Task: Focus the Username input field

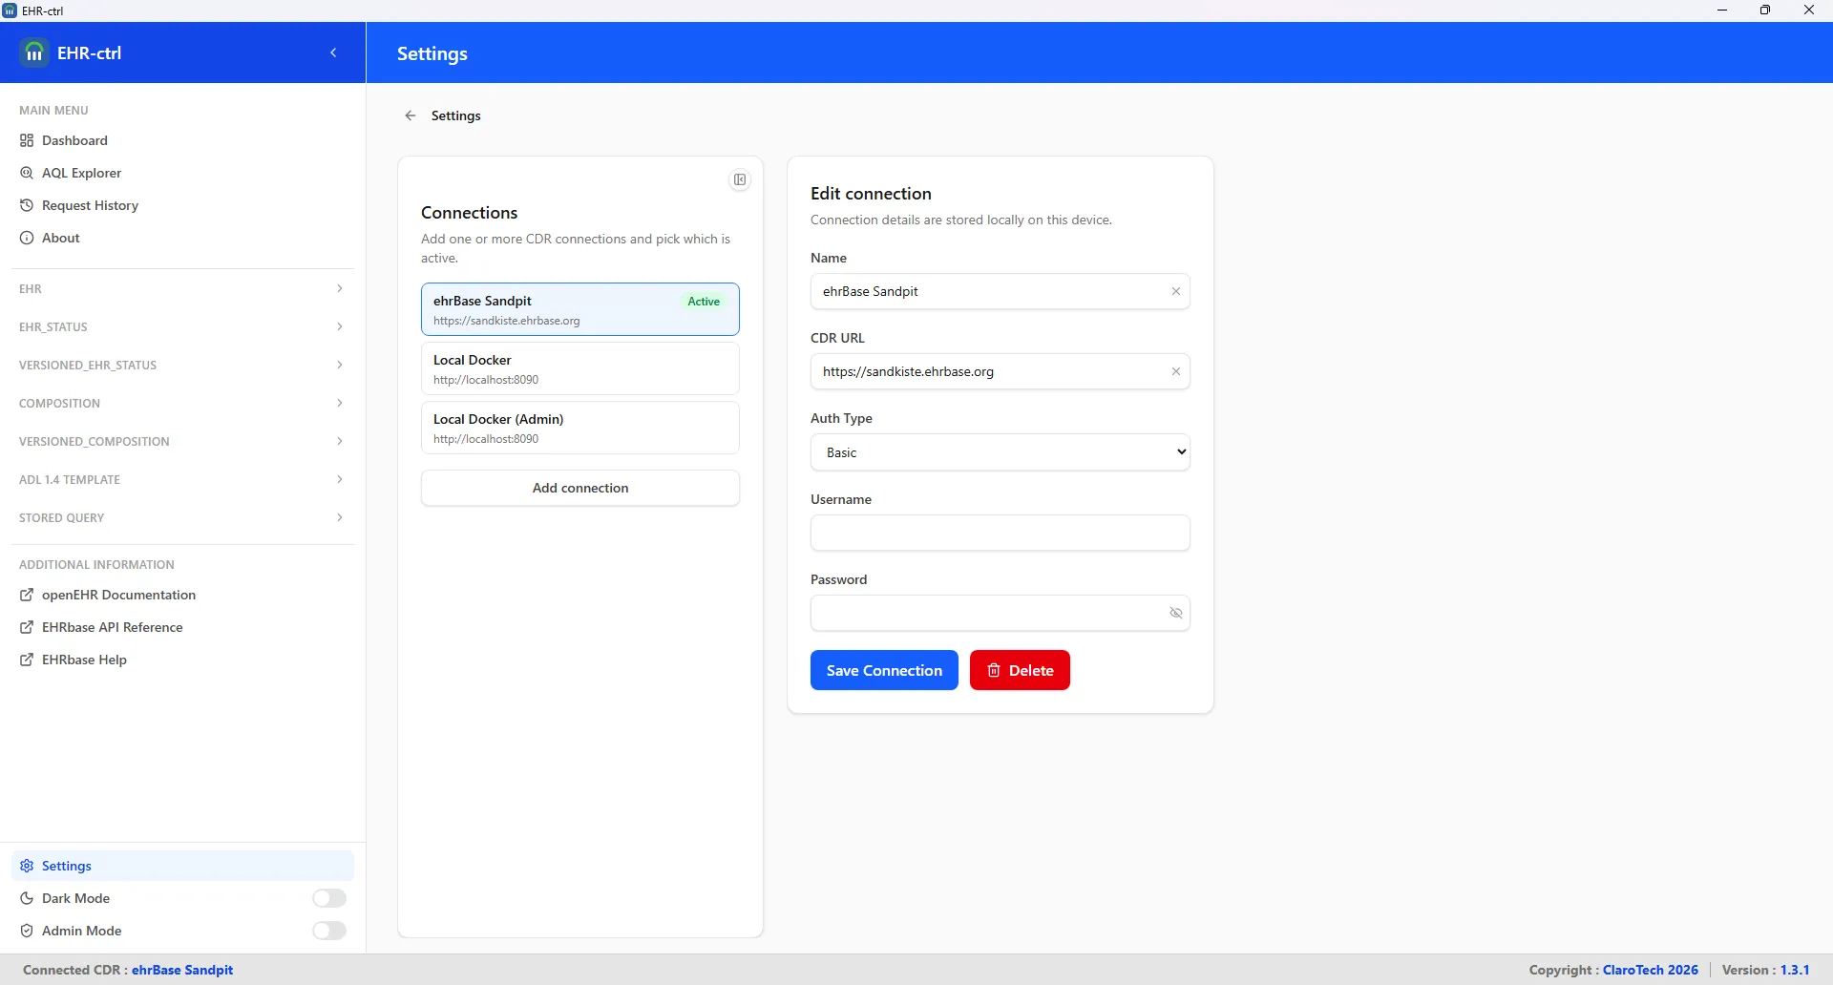Action: click(x=1000, y=533)
